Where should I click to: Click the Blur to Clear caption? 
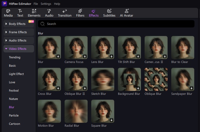(180, 62)
